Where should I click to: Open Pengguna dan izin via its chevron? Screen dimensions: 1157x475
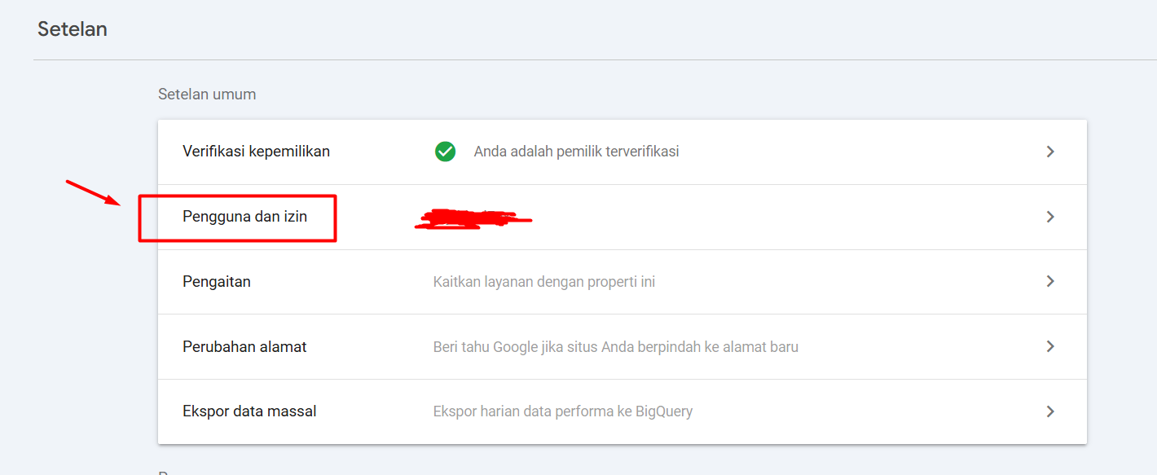coord(1050,217)
